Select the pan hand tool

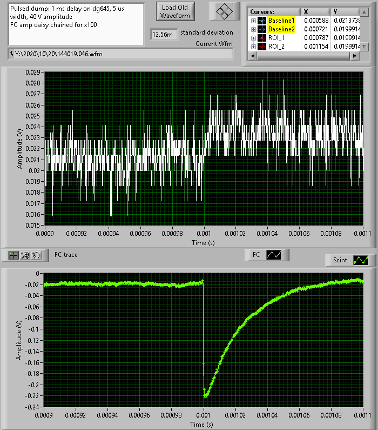point(36,254)
